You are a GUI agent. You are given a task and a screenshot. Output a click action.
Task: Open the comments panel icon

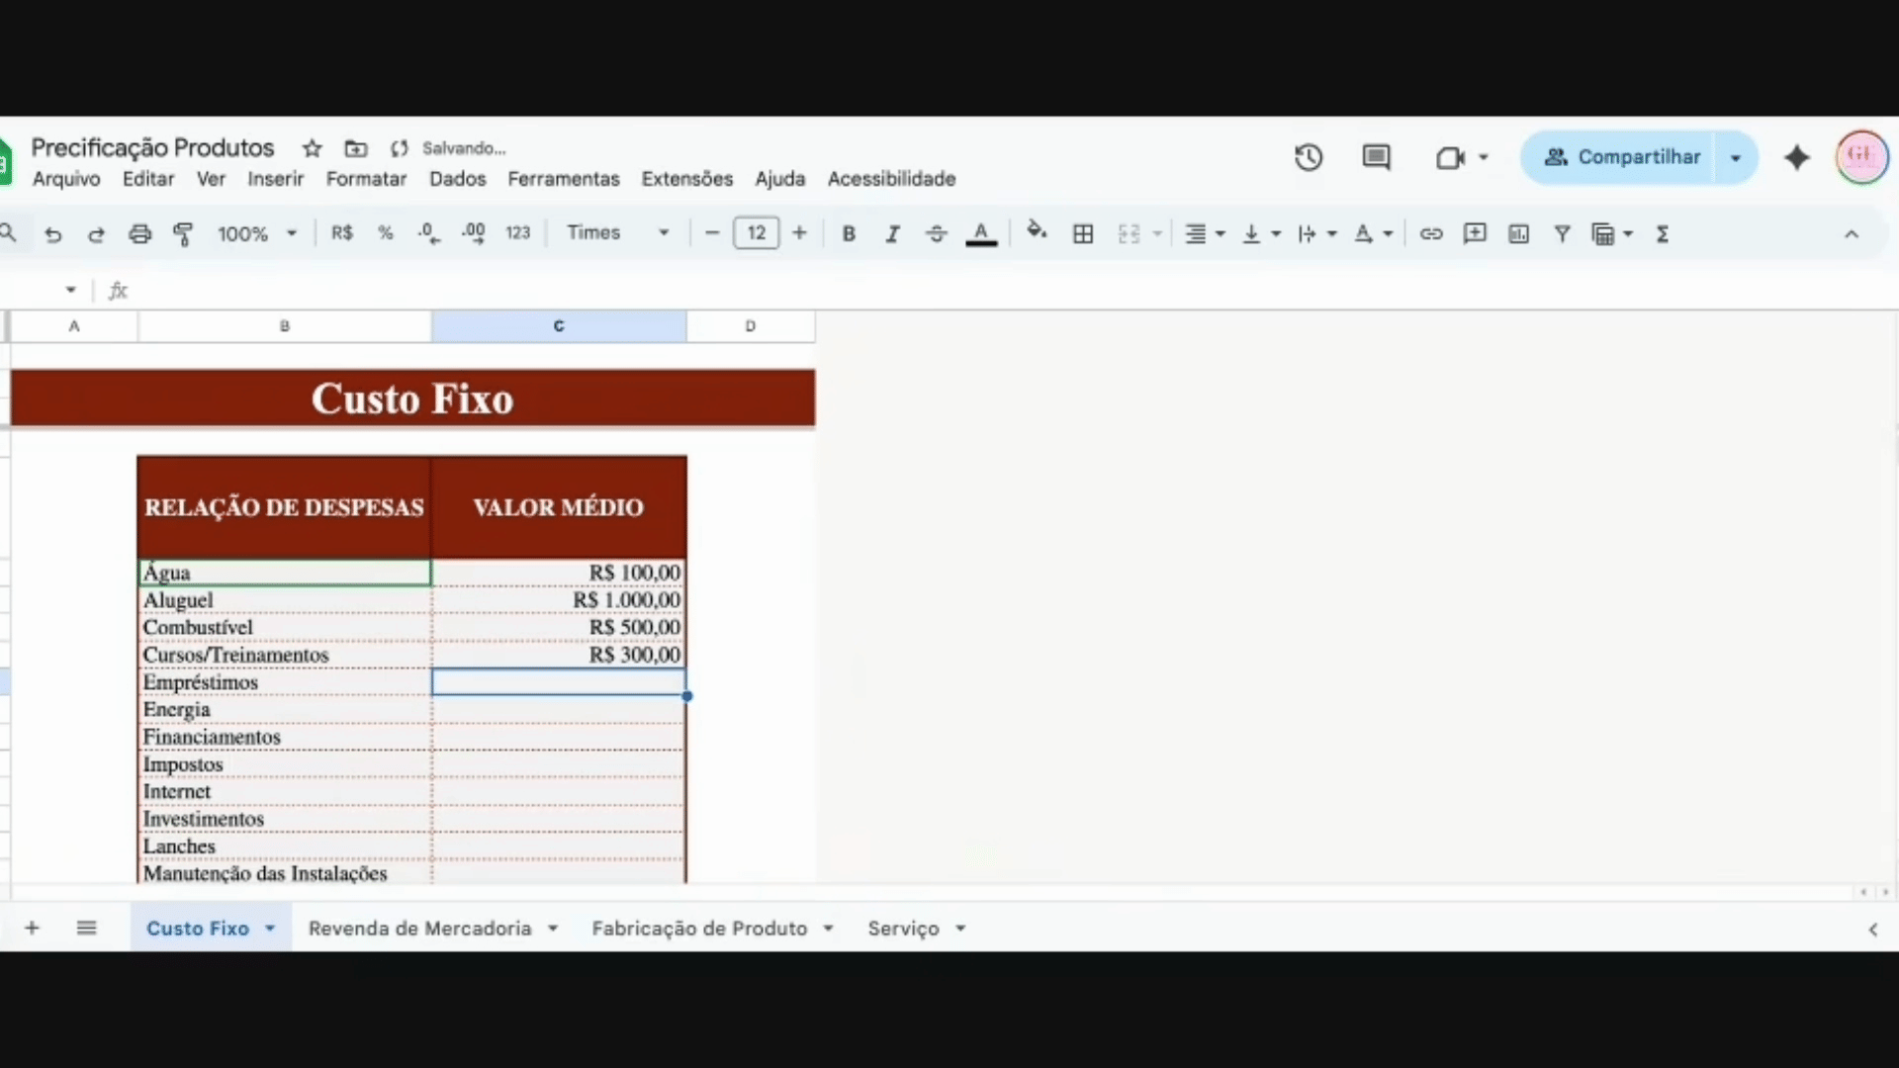pyautogui.click(x=1376, y=157)
